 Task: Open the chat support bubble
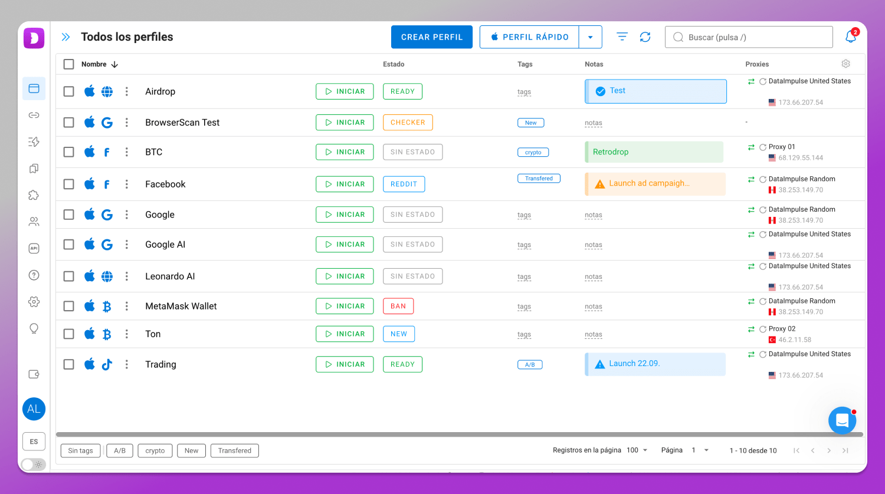842,420
